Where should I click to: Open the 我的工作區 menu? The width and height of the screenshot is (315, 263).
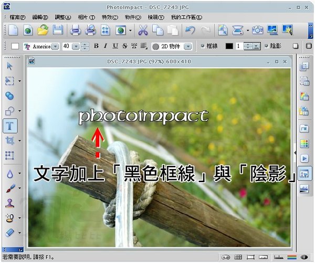pos(186,17)
